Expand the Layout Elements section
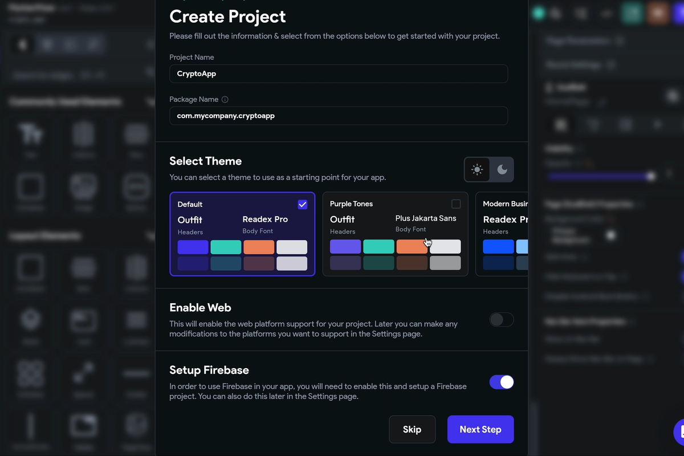Screen dimensions: 684x456 point(149,235)
